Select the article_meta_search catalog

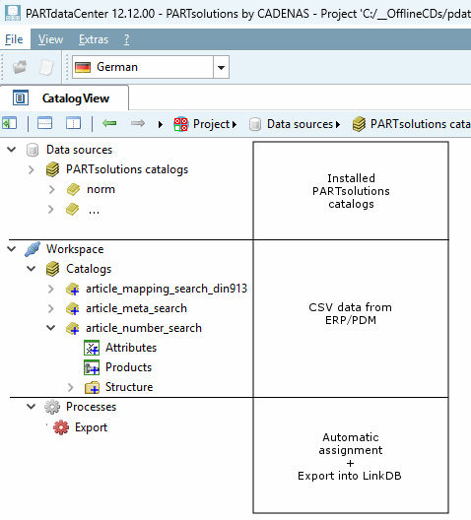click(x=136, y=308)
